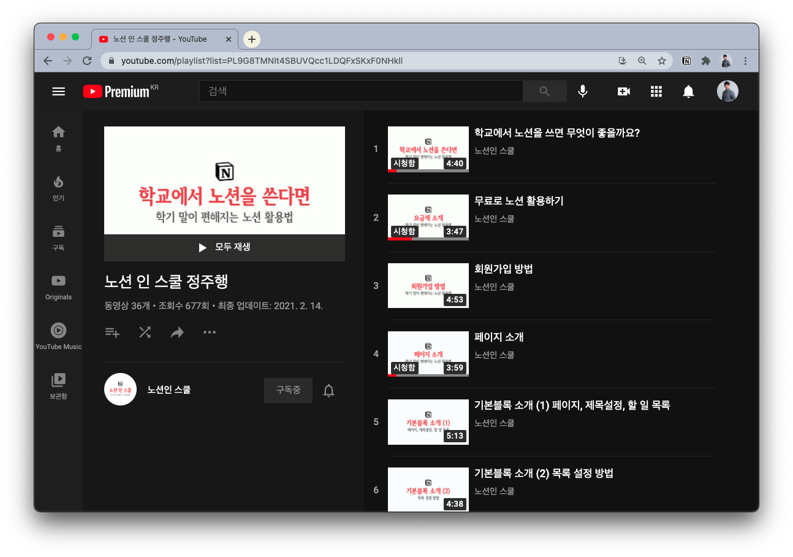Open Subscriptions (구독) in sidebar
The height and width of the screenshot is (557, 793).
coord(58,237)
